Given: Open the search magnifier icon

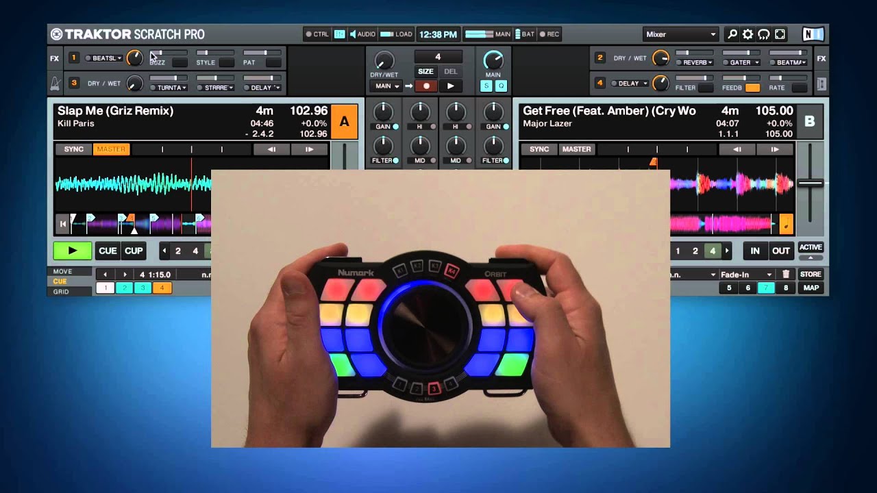Looking at the screenshot, I should point(732,34).
